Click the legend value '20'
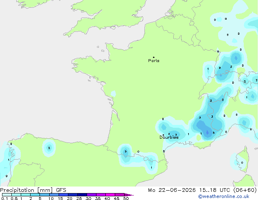The height and width of the screenshot is (200, 258). coord(70,198)
